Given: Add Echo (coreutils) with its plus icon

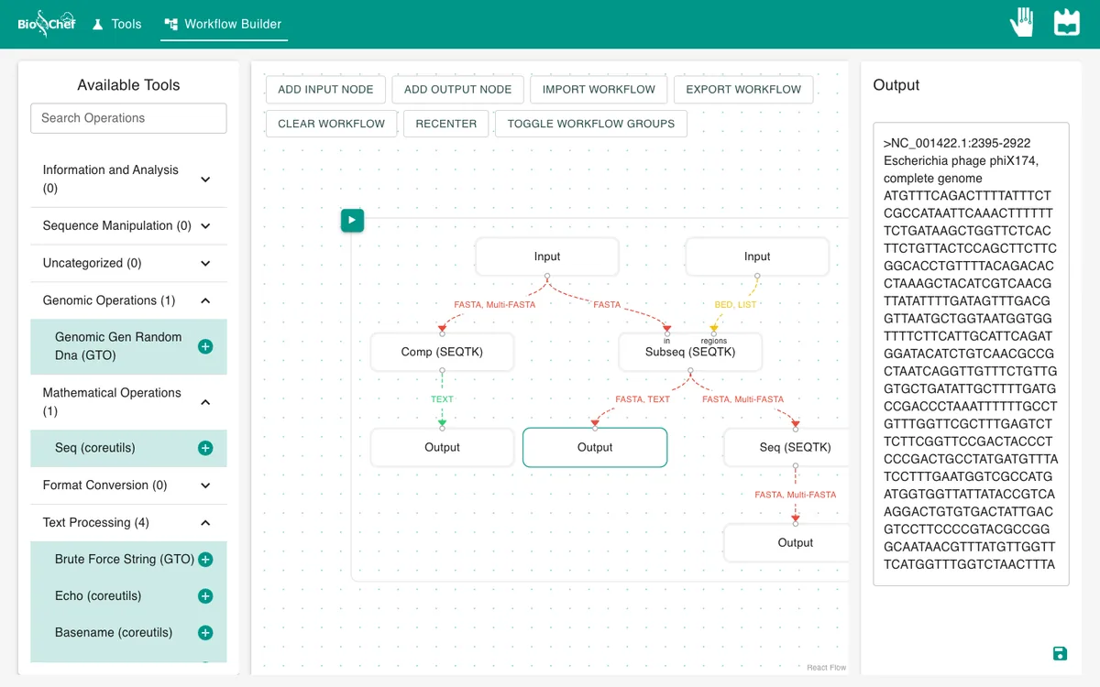Looking at the screenshot, I should 205,596.
